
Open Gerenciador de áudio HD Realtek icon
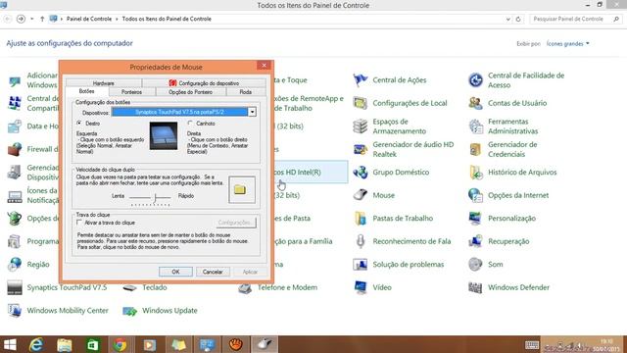361,149
